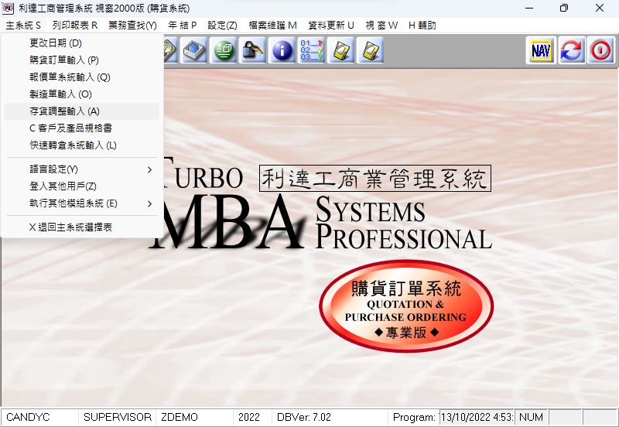
Task: Click the 利達工商業管理系統 boxed title text
Action: [x=375, y=179]
